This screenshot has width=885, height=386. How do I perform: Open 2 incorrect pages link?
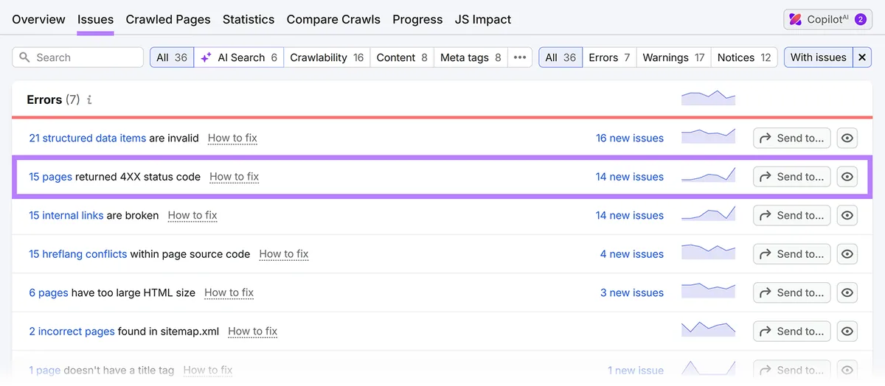[72, 331]
